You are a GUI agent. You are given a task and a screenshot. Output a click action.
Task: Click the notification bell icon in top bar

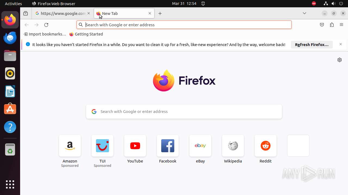tap(203, 4)
